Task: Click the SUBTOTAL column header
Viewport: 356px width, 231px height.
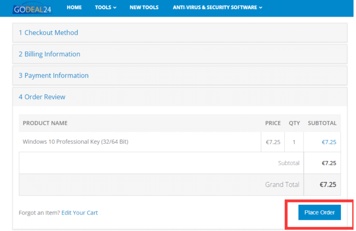Action: (322, 123)
